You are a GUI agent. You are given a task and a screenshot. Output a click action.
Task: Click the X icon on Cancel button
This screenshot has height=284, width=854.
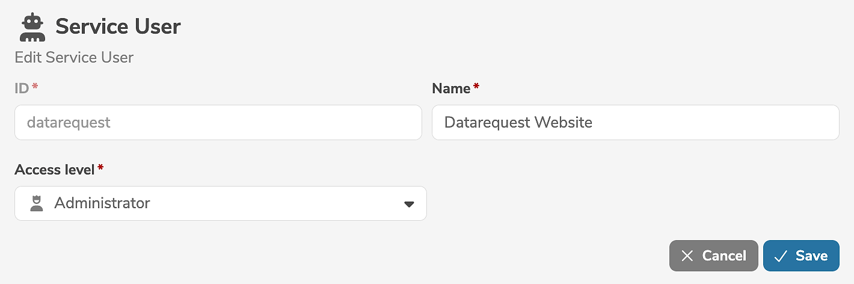coord(687,256)
